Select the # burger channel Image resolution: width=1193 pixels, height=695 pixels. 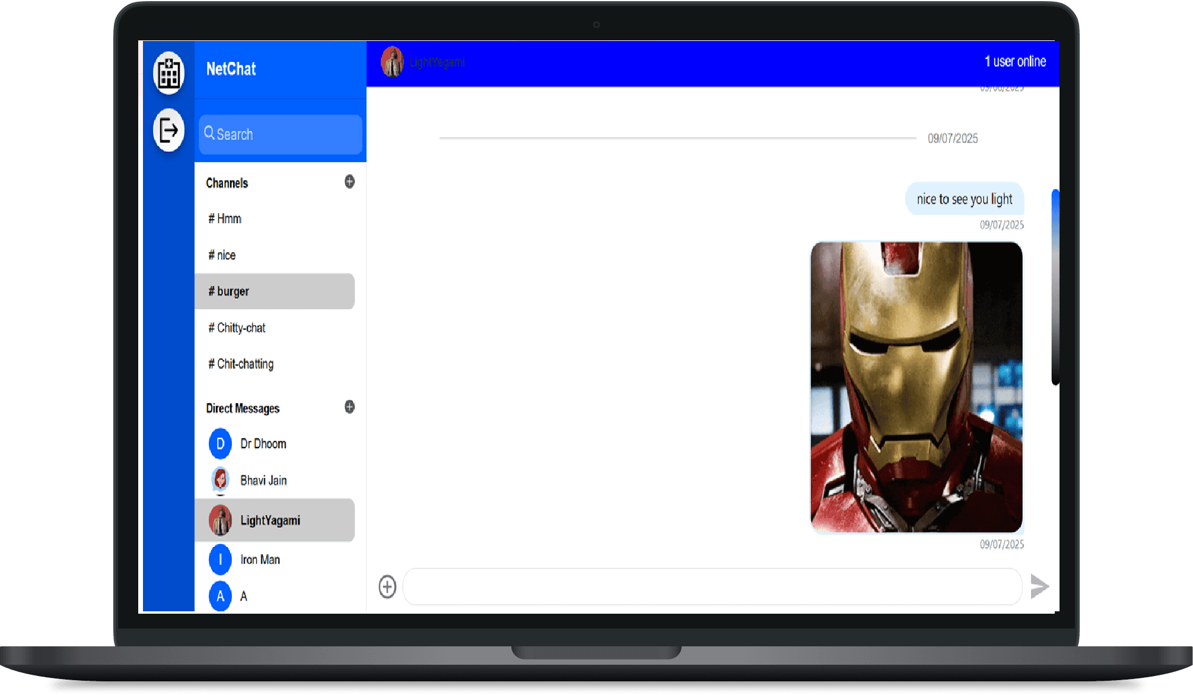[275, 291]
